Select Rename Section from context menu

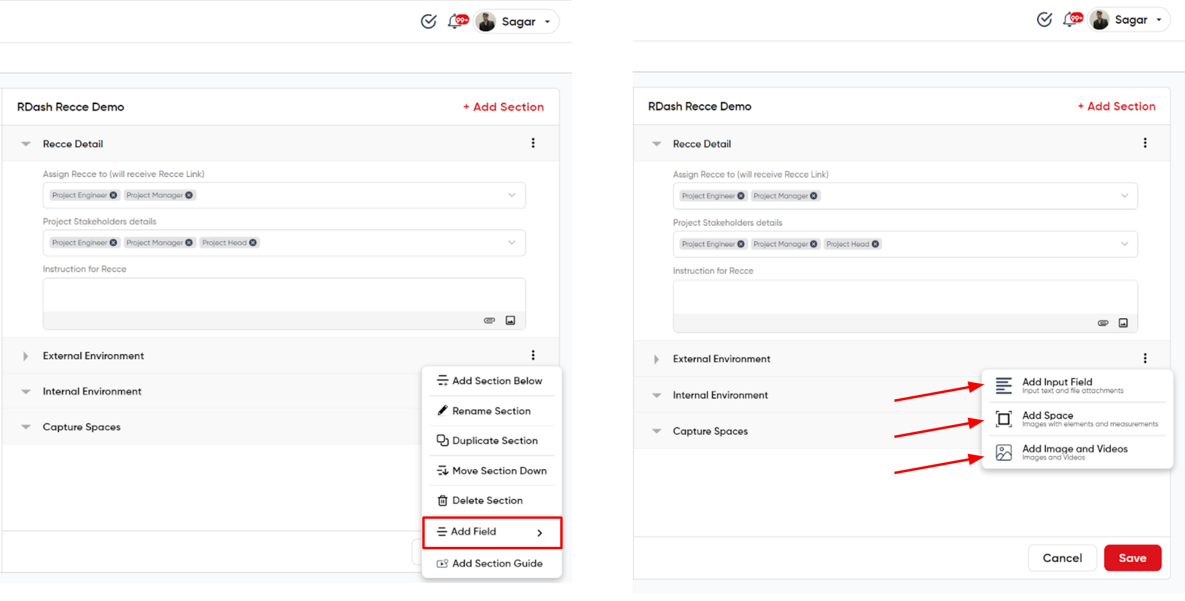point(491,411)
